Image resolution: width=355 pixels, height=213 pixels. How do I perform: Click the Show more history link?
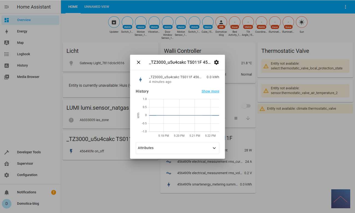(x=210, y=91)
